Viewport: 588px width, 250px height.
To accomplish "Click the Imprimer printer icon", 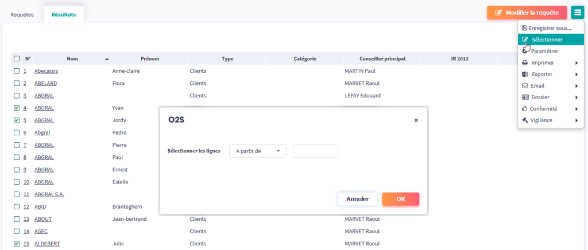I will 525,62.
